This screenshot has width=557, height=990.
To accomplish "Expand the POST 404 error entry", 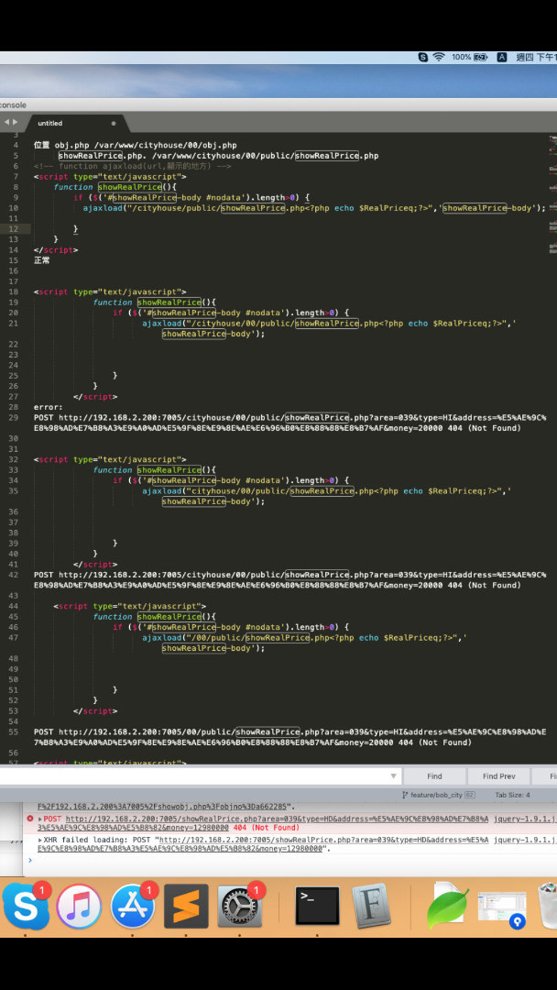I will (40, 819).
